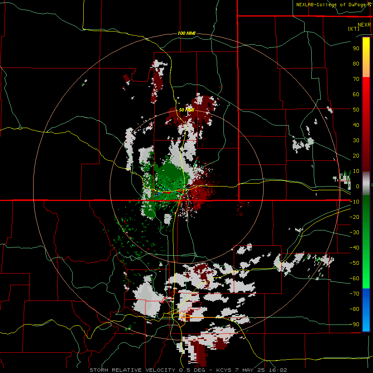Click the NEXR label above the scale
Screen dimensions: 373x373
click(364, 25)
